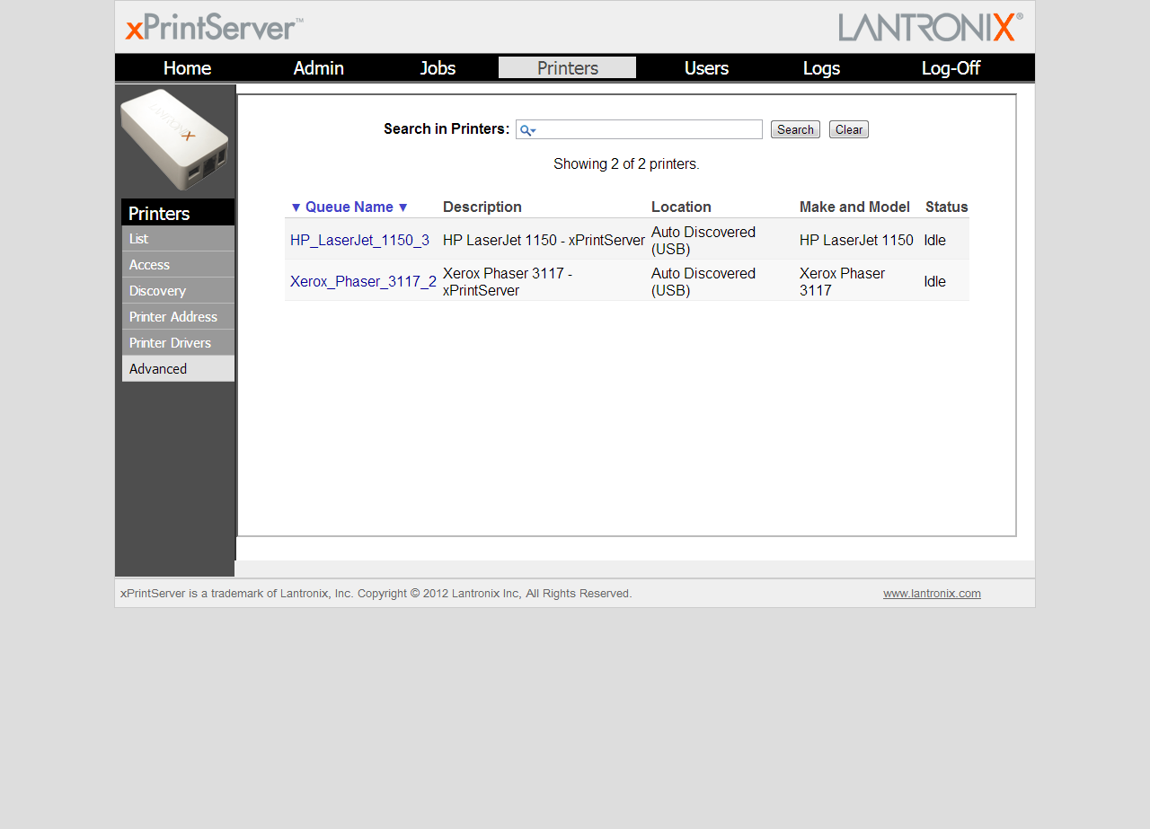1150x829 pixels.
Task: Open the Printer Address sidebar item
Action: pyautogui.click(x=178, y=317)
